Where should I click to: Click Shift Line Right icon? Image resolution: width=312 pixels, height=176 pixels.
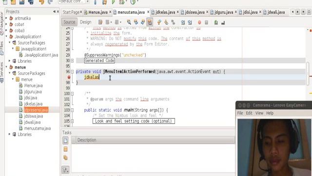190,22
